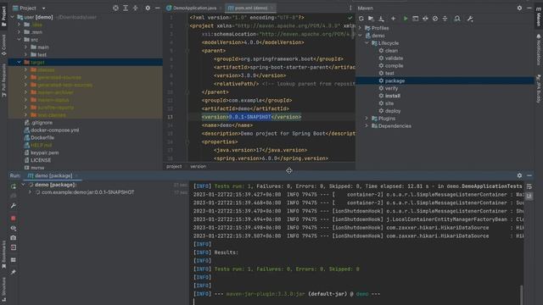The width and height of the screenshot is (543, 305).
Task: Collapse all nodes in Maven tree
Action: coord(445,19)
